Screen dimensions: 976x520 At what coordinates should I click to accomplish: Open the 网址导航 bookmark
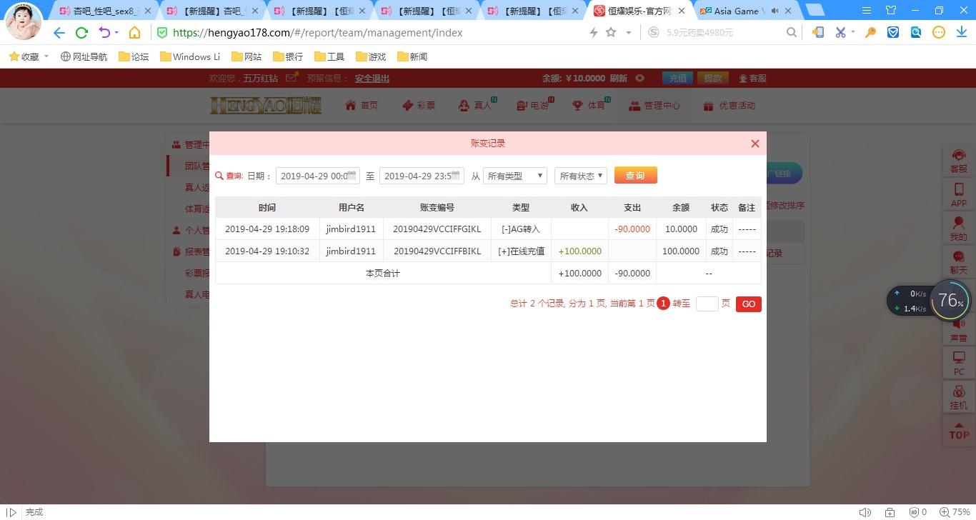coord(84,56)
